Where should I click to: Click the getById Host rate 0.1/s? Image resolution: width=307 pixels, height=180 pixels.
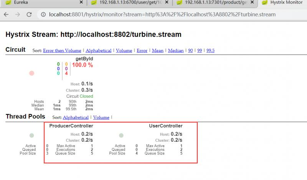click(x=87, y=83)
